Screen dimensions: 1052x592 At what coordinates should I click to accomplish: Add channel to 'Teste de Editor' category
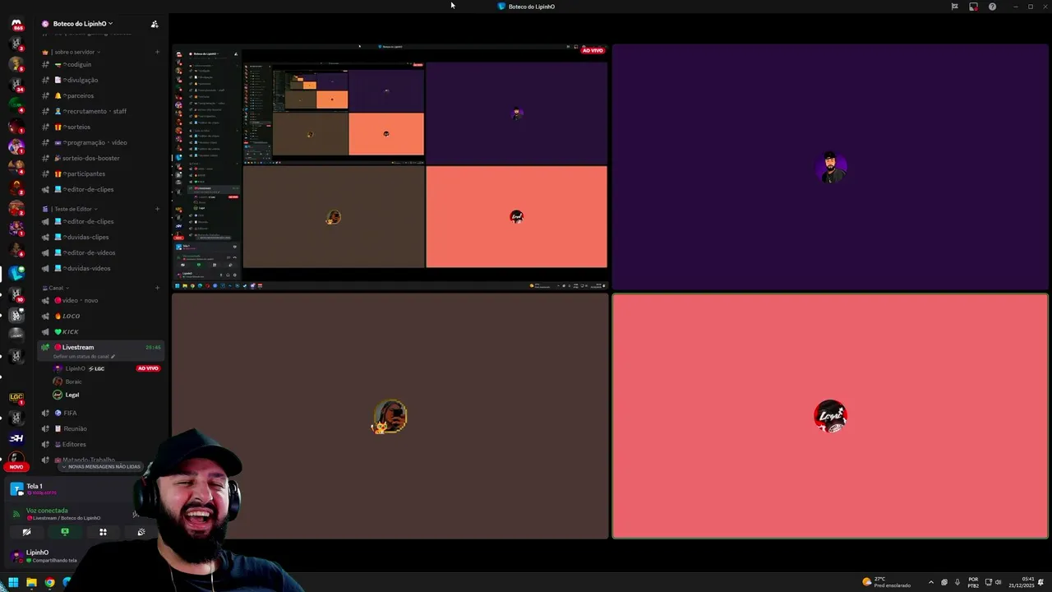pyautogui.click(x=157, y=209)
